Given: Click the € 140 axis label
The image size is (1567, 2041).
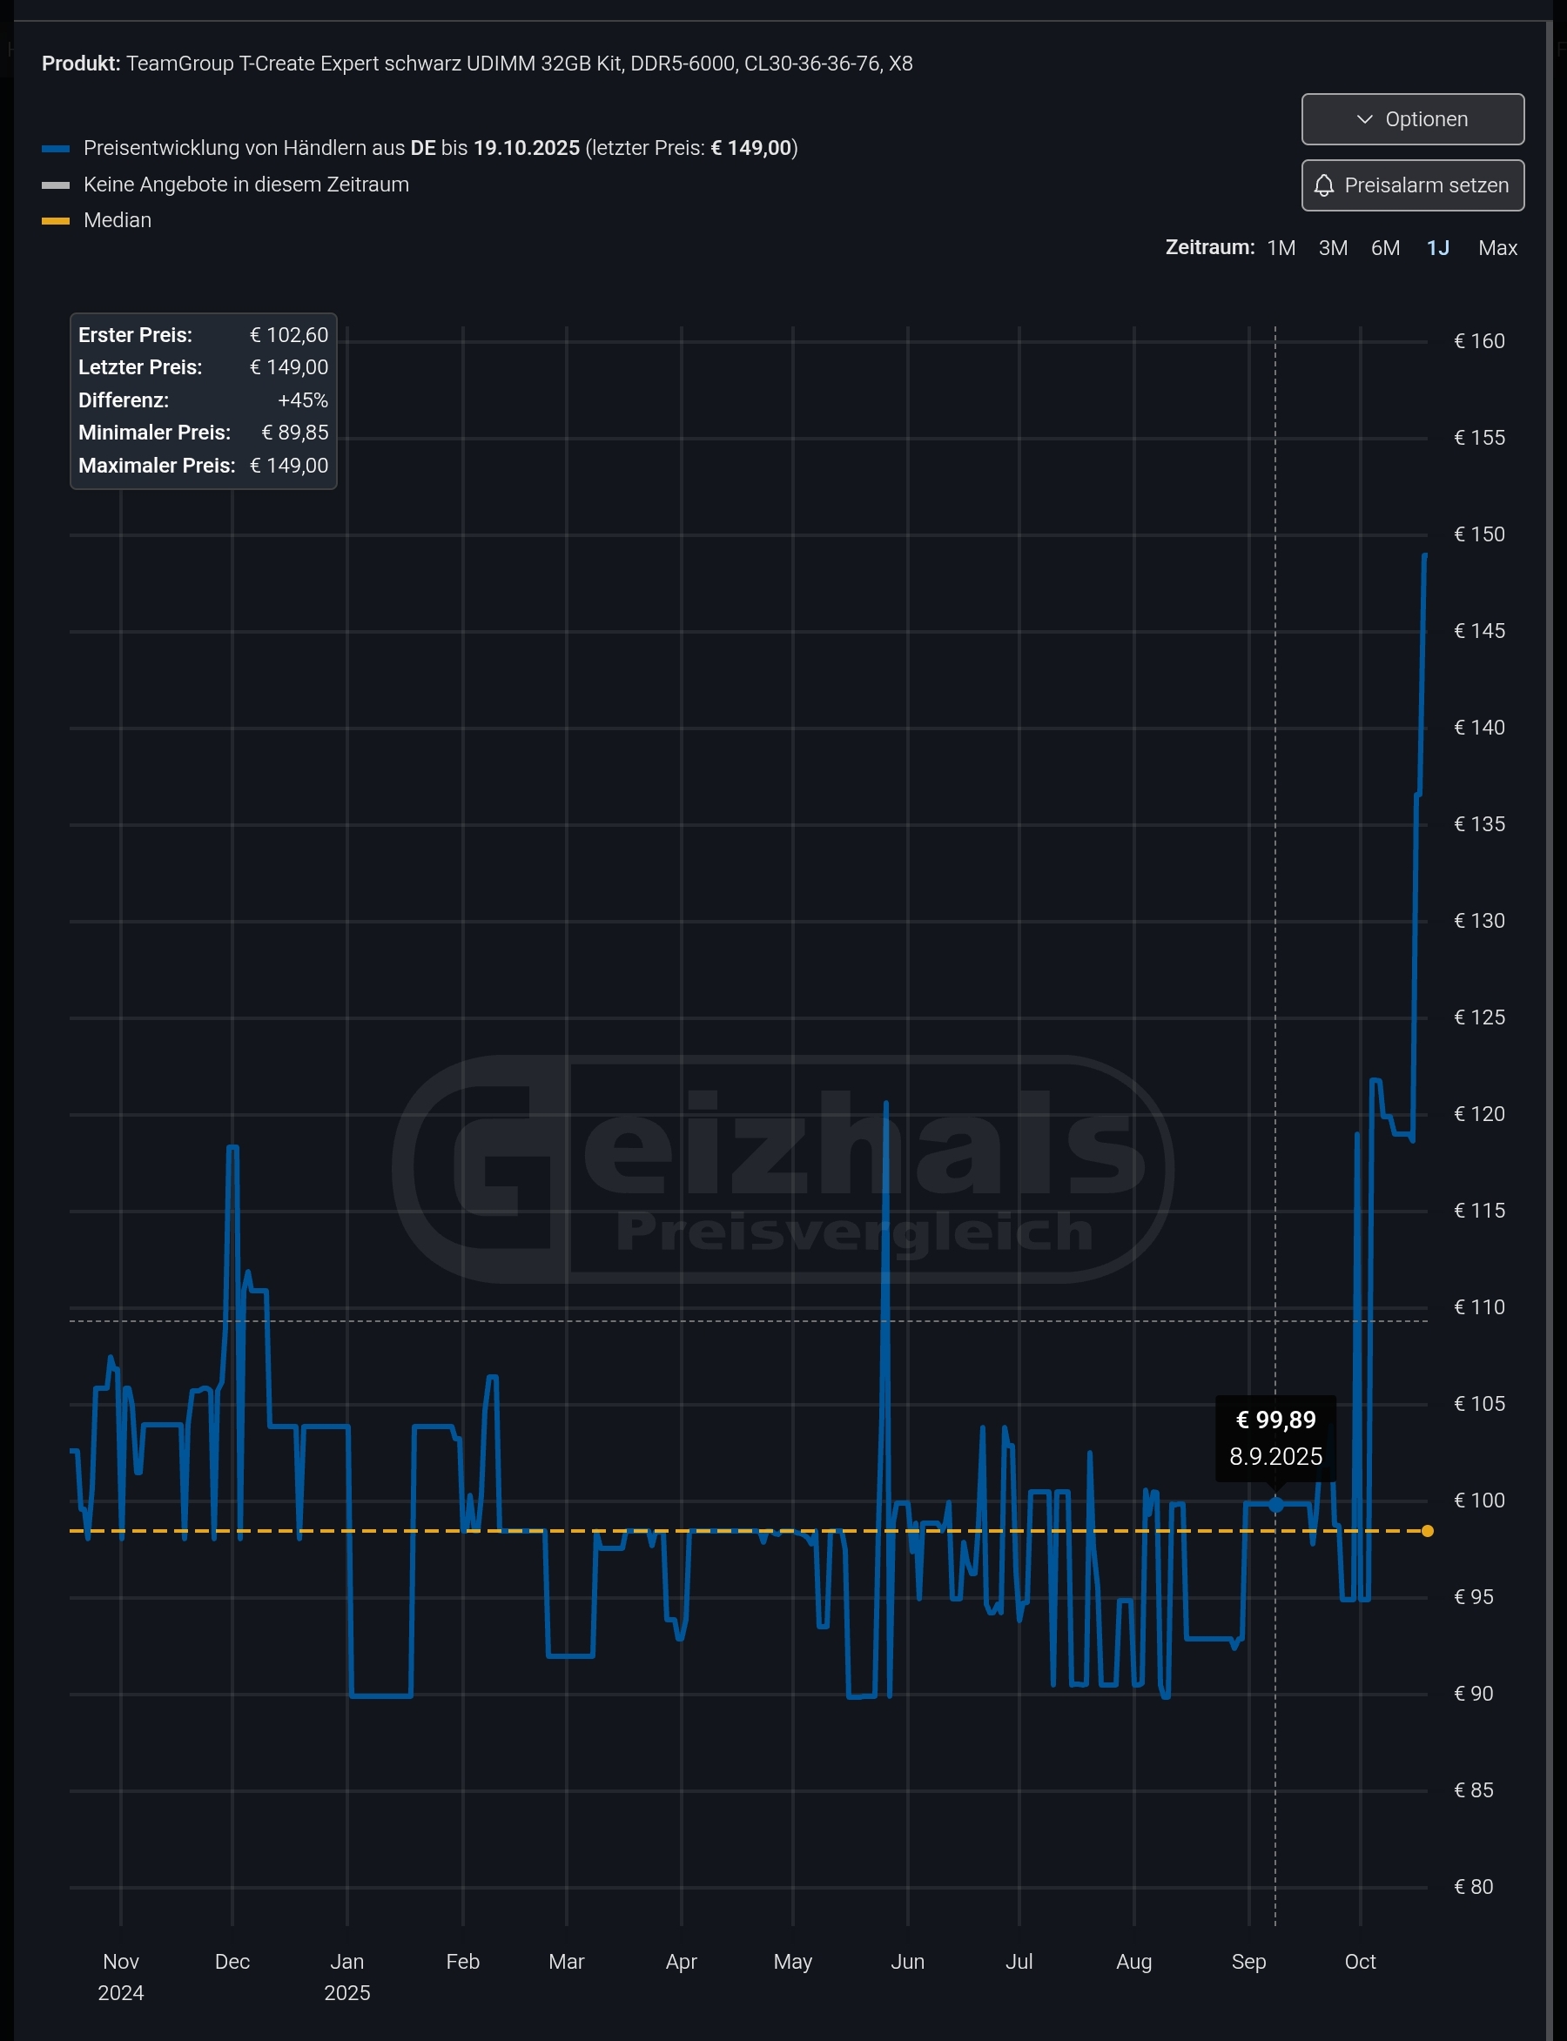Looking at the screenshot, I should [x=1479, y=728].
